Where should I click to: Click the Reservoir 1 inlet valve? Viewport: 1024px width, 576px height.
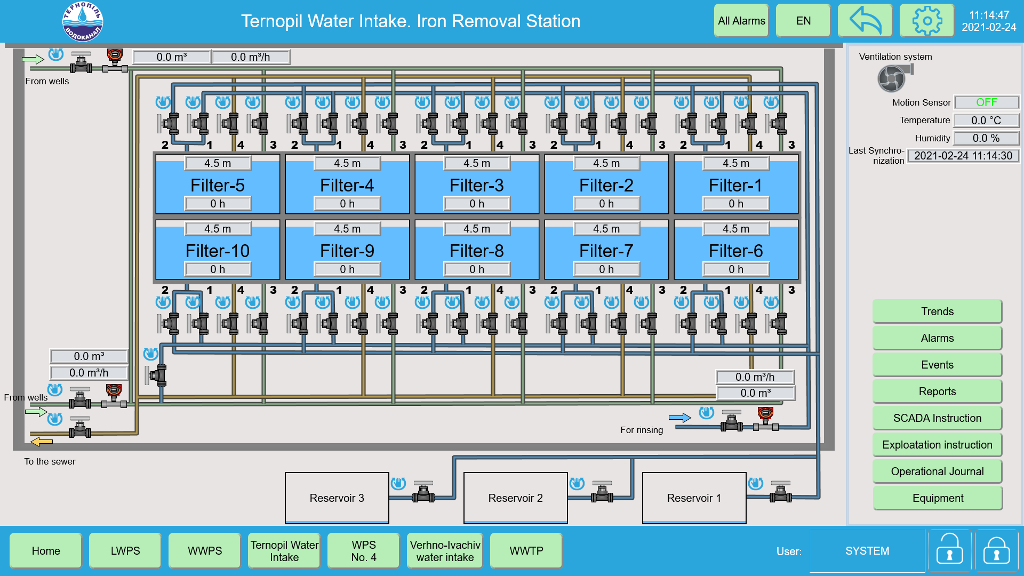click(780, 493)
